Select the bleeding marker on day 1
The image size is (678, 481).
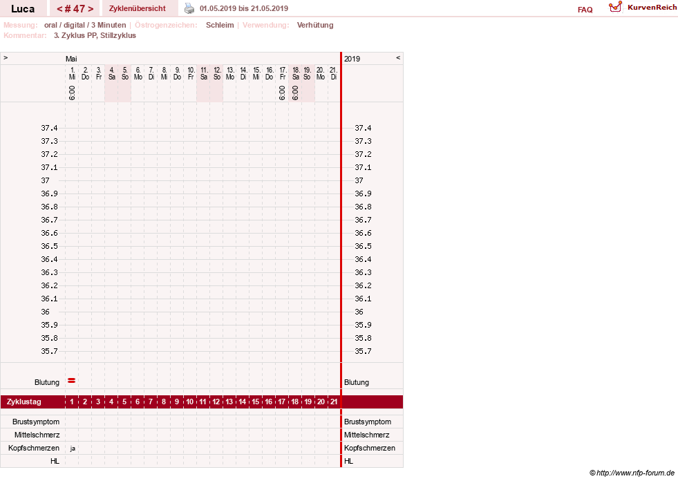(x=72, y=381)
